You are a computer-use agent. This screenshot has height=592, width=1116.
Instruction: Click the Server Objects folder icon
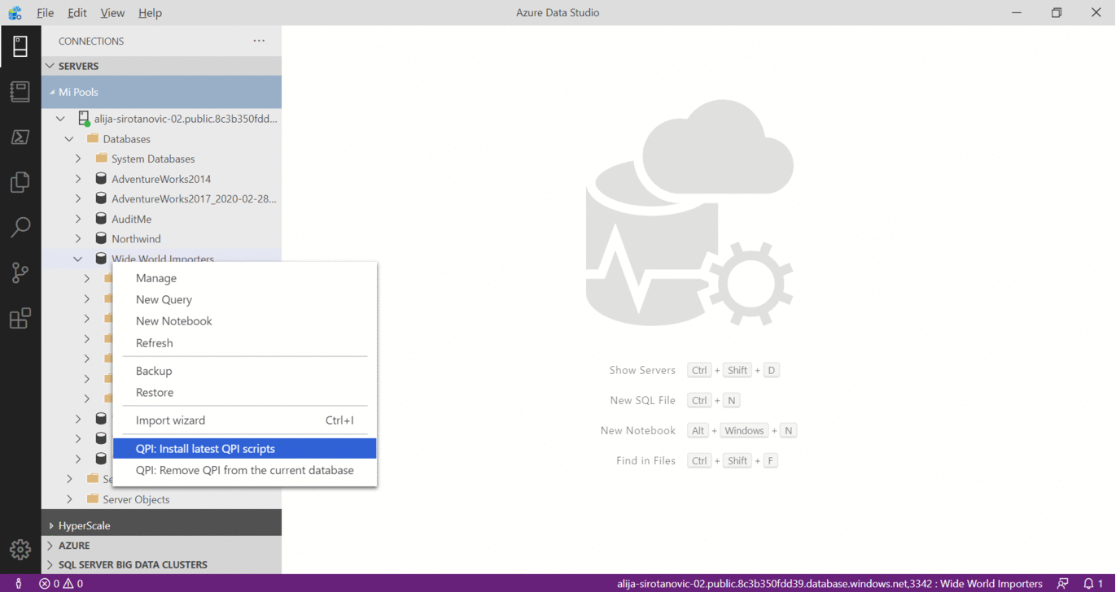(x=93, y=499)
